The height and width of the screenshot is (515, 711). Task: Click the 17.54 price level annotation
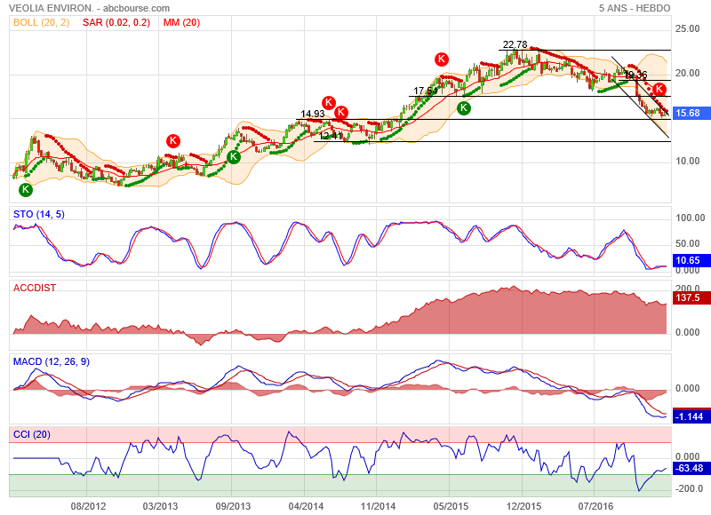tap(426, 91)
